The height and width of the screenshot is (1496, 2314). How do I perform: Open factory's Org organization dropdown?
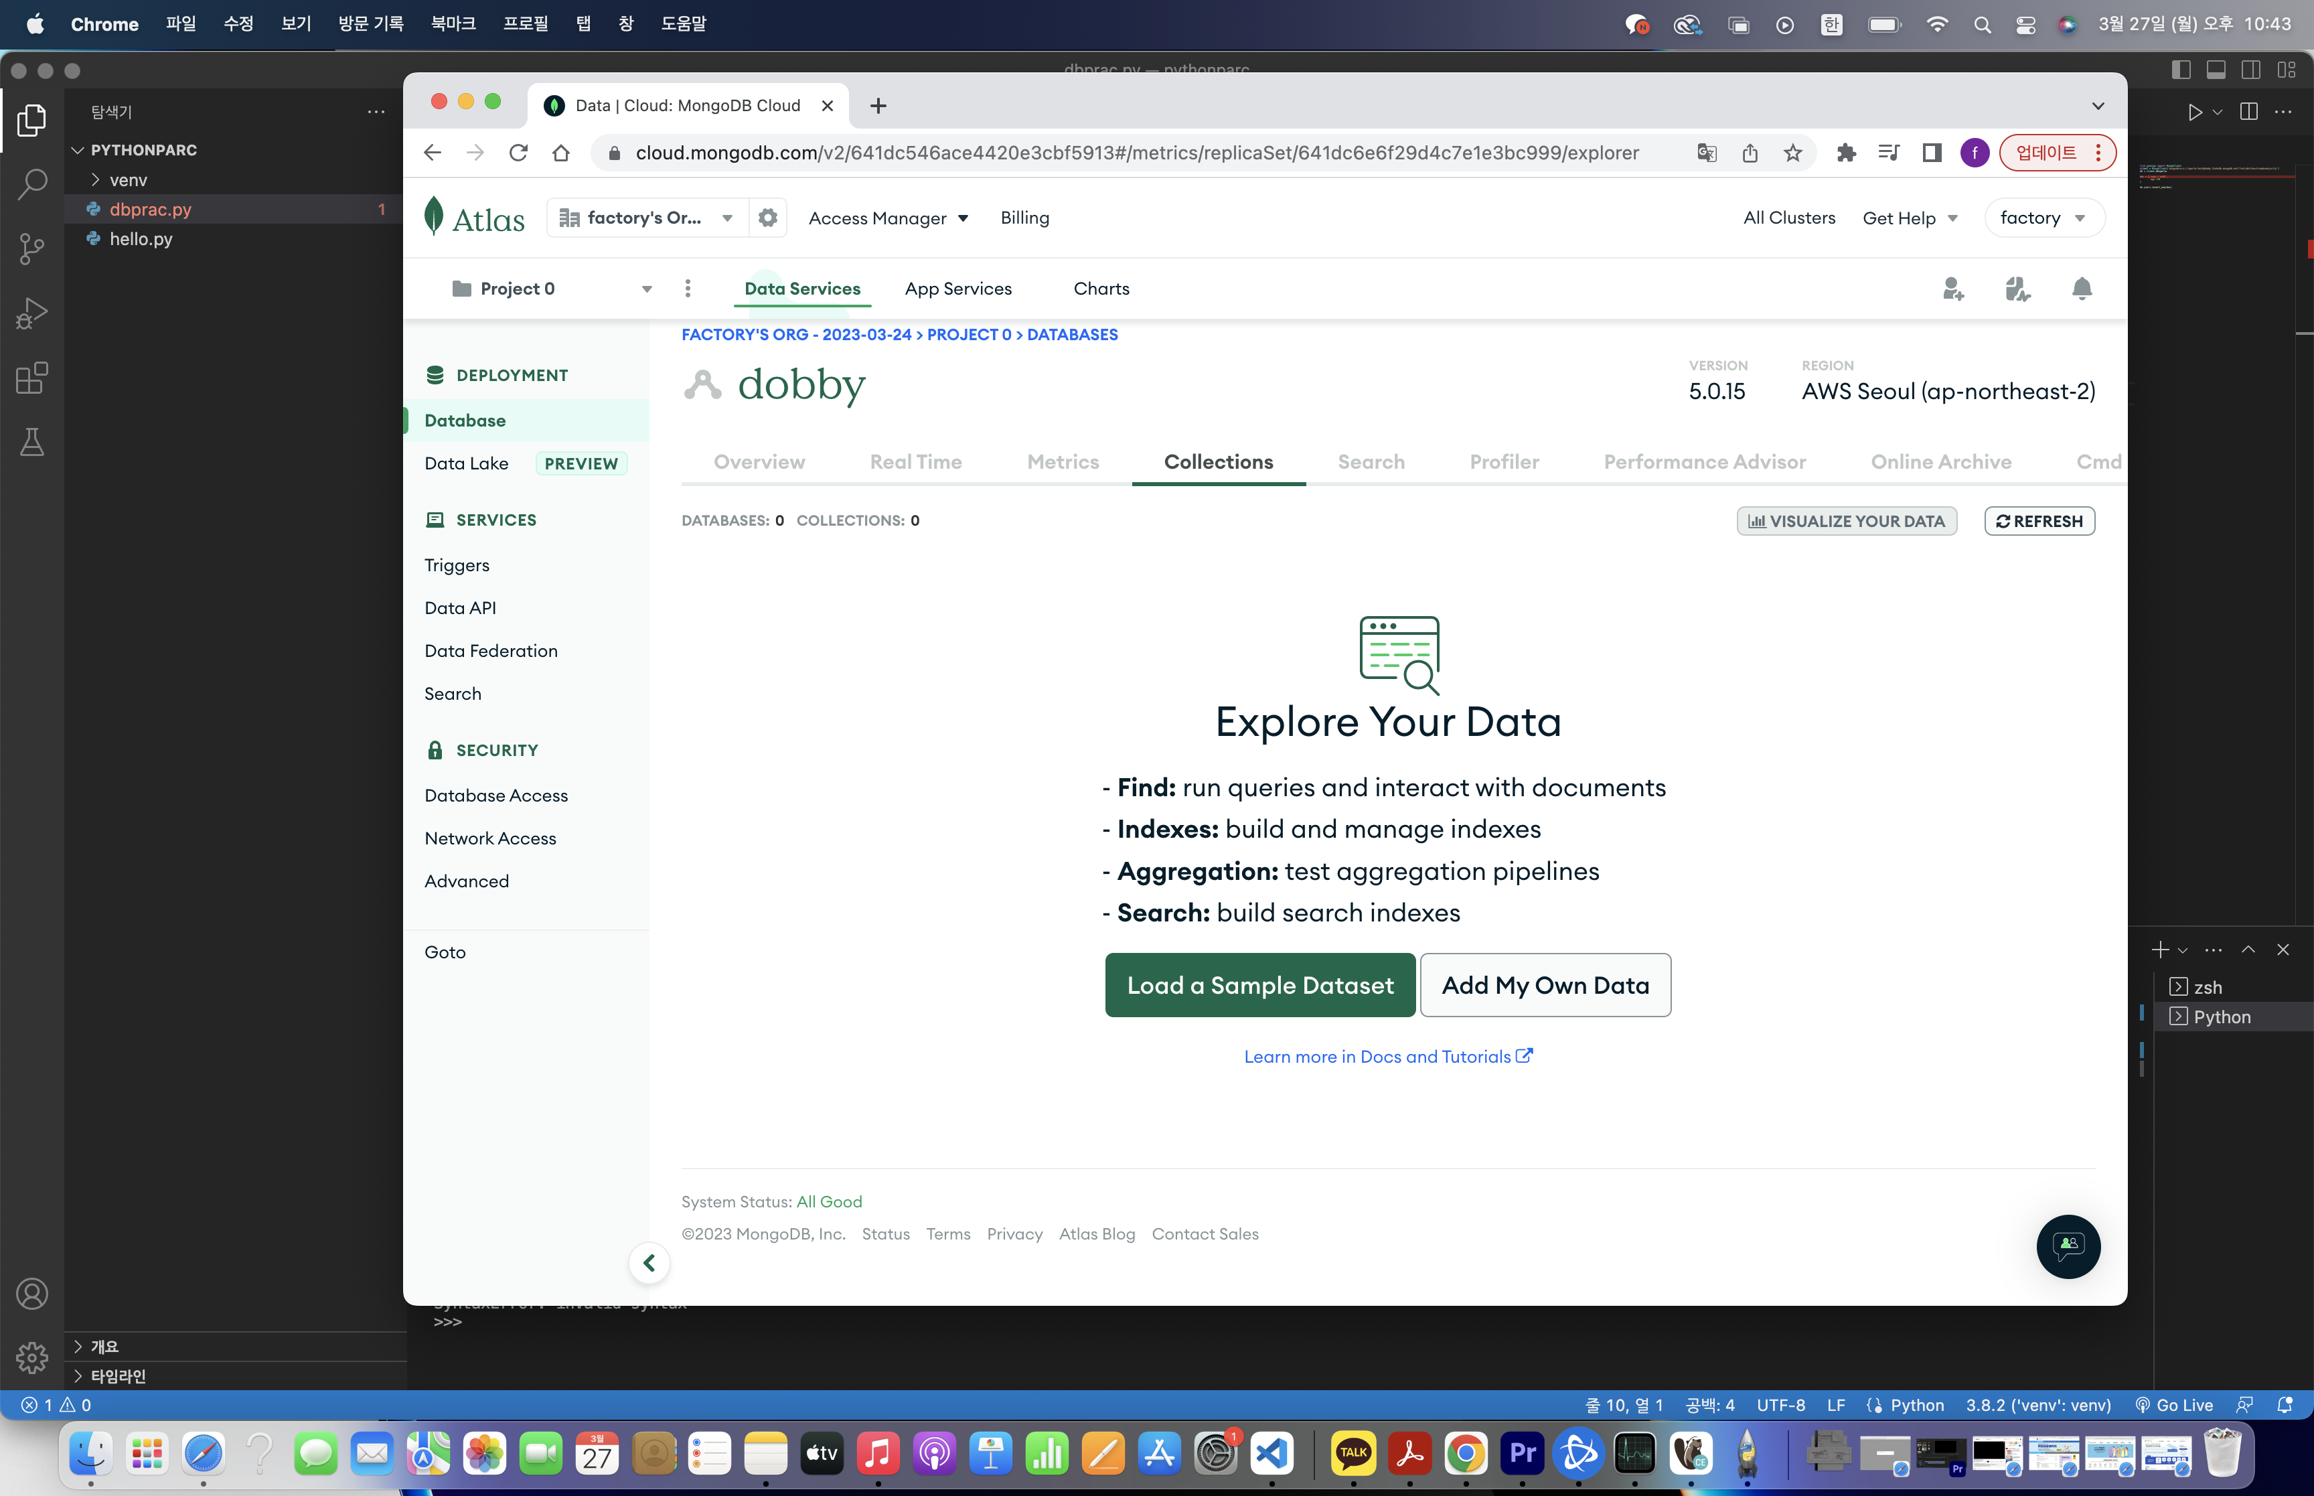click(x=647, y=218)
